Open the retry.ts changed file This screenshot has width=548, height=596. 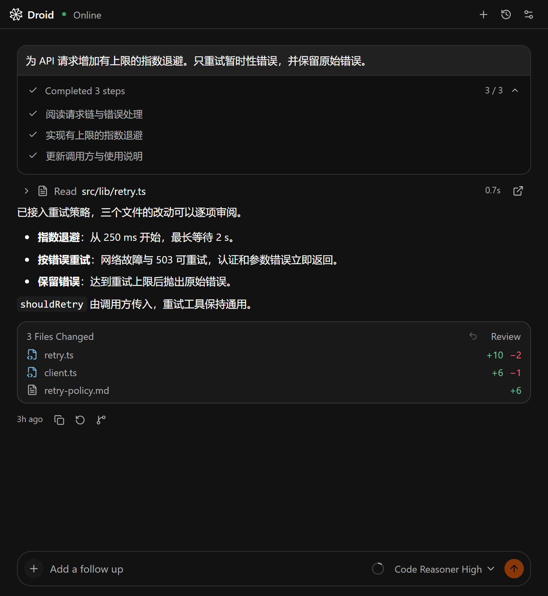274,355
